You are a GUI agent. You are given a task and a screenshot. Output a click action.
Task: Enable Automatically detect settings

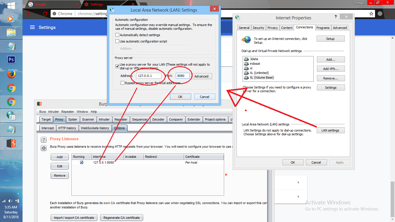tap(117, 35)
